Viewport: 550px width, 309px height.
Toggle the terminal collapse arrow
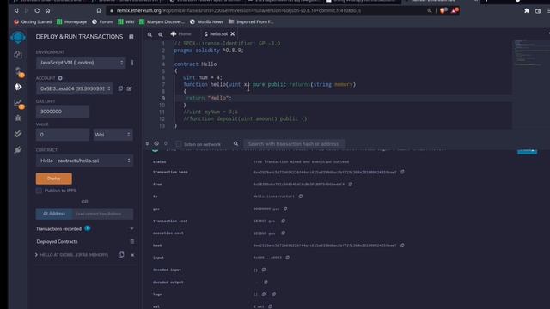pos(147,143)
